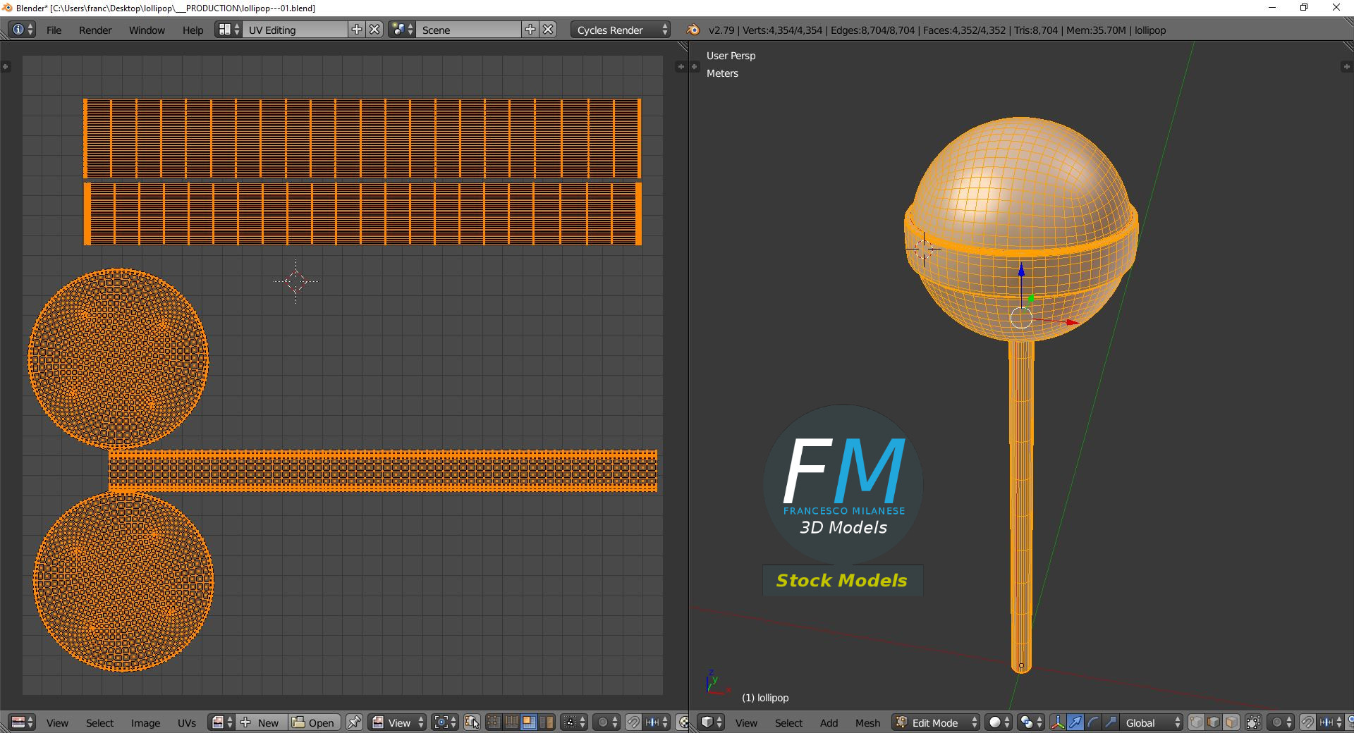This screenshot has width=1354, height=733.
Task: Open the Cycles Render engine dropdown
Action: [620, 30]
